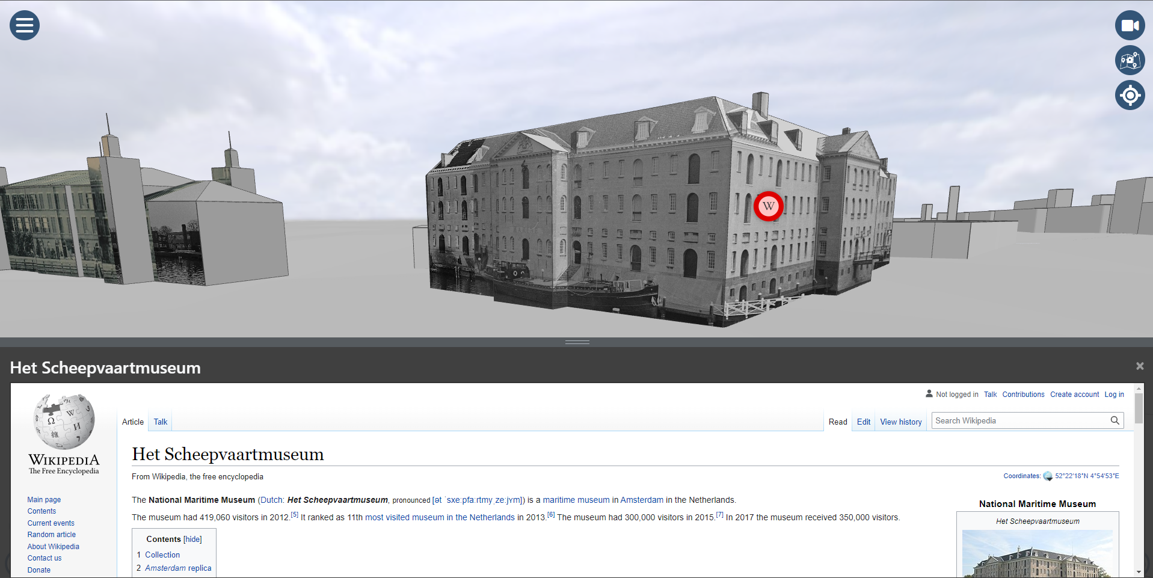Open the Contributions link
Image resolution: width=1153 pixels, height=578 pixels.
click(1023, 395)
